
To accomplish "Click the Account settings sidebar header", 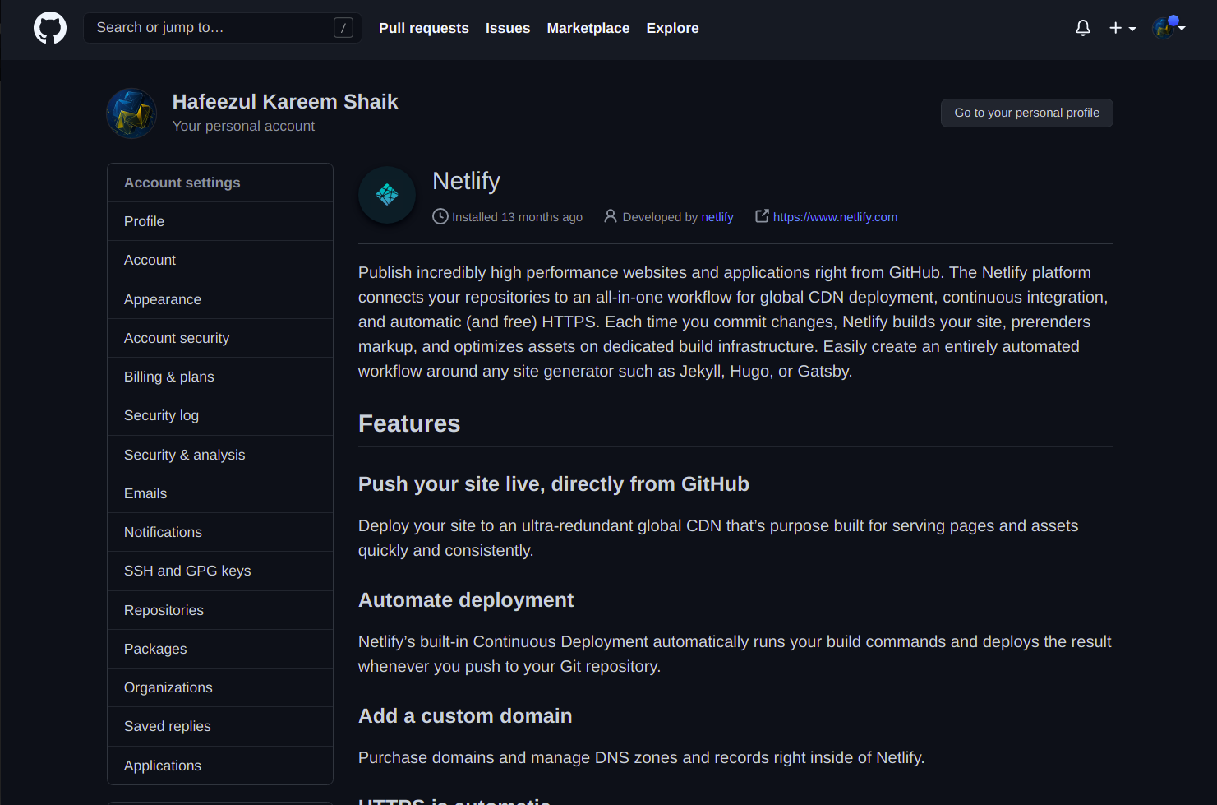I will click(220, 183).
